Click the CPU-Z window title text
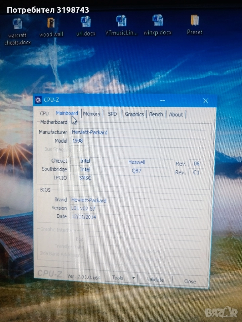Viewport: 242px width, 322px height. coord(51,100)
